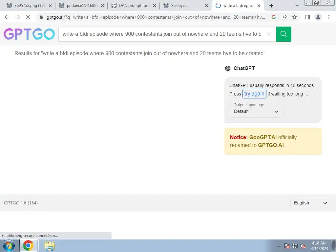
Task: Click the Results for query text
Action: [x=140, y=53]
